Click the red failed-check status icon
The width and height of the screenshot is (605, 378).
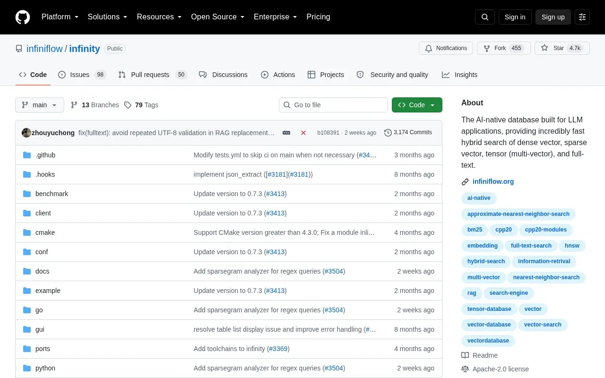point(303,133)
